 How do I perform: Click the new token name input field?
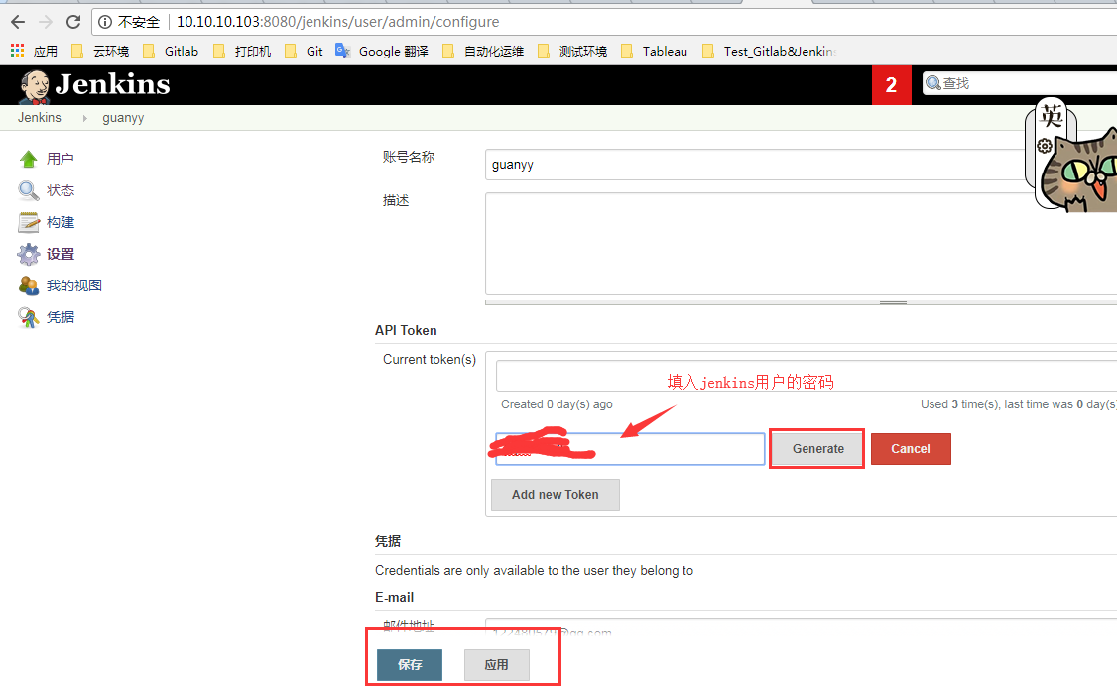[631, 449]
